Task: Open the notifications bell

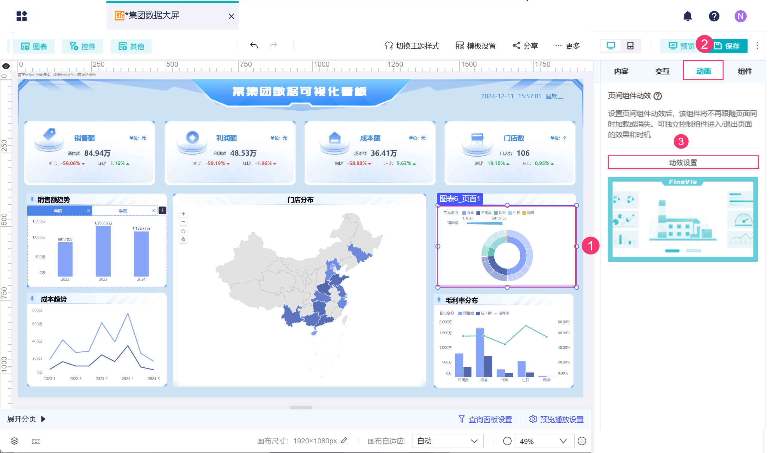Action: tap(687, 16)
